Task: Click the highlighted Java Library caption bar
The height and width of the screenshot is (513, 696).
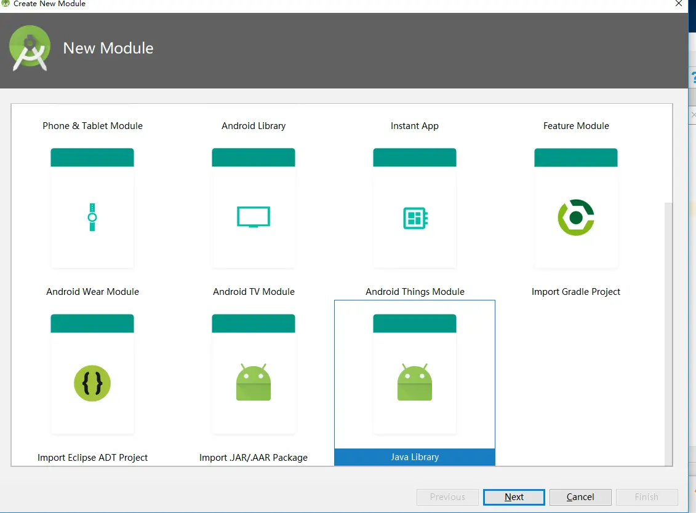Action: tap(415, 457)
